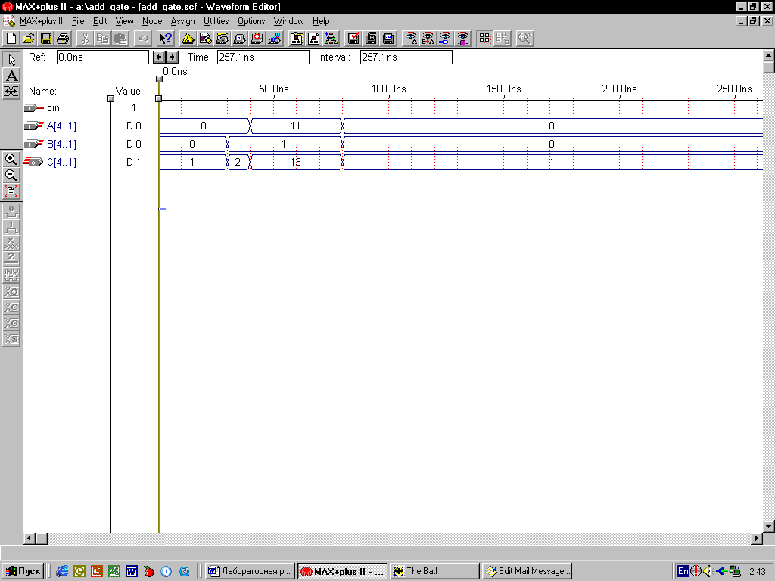Click the Ref time input field
Image resolution: width=775 pixels, height=581 pixels.
tap(103, 57)
